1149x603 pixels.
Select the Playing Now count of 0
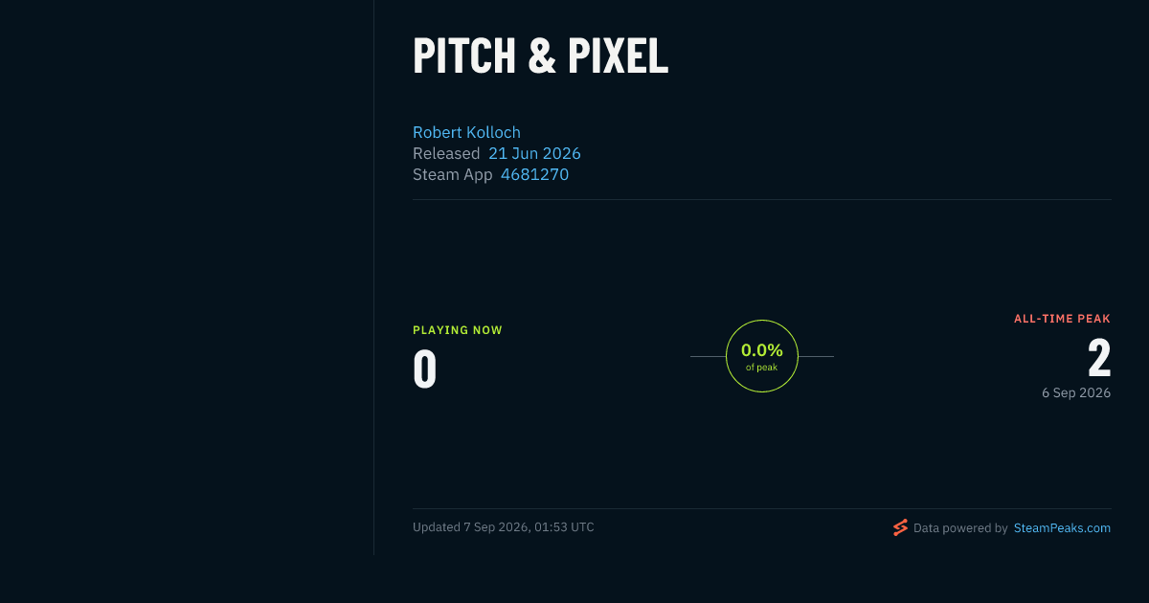coord(424,369)
